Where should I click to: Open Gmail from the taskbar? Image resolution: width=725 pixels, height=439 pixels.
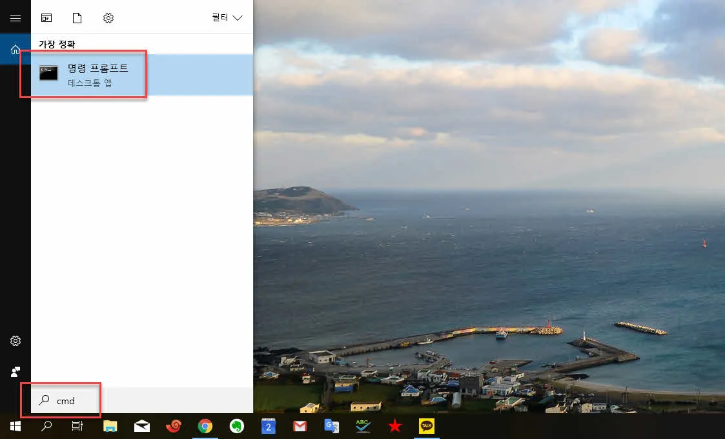tap(300, 426)
